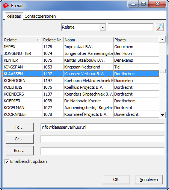Focus the search text field
Viewport: 169px width, 190px height.
click(x=130, y=27)
